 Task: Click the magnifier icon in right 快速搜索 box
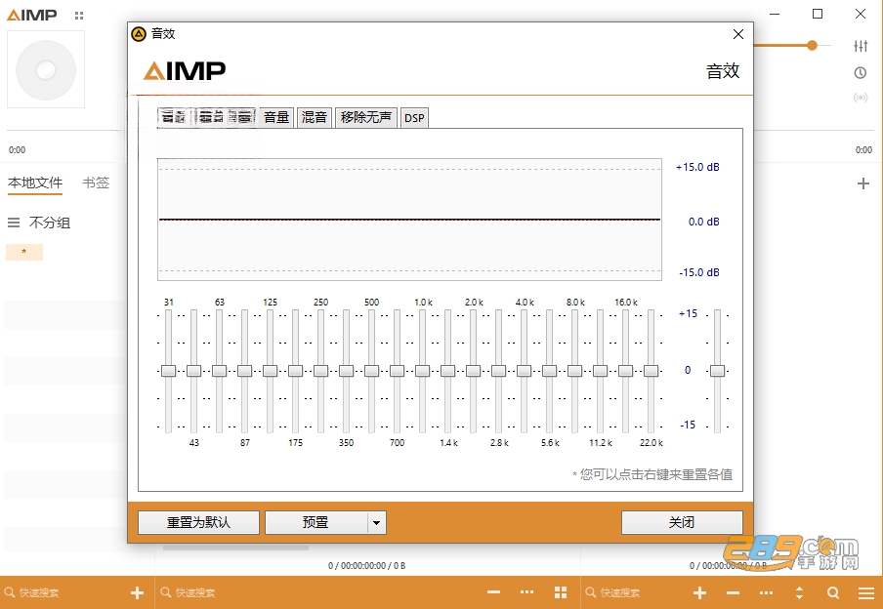point(591,592)
